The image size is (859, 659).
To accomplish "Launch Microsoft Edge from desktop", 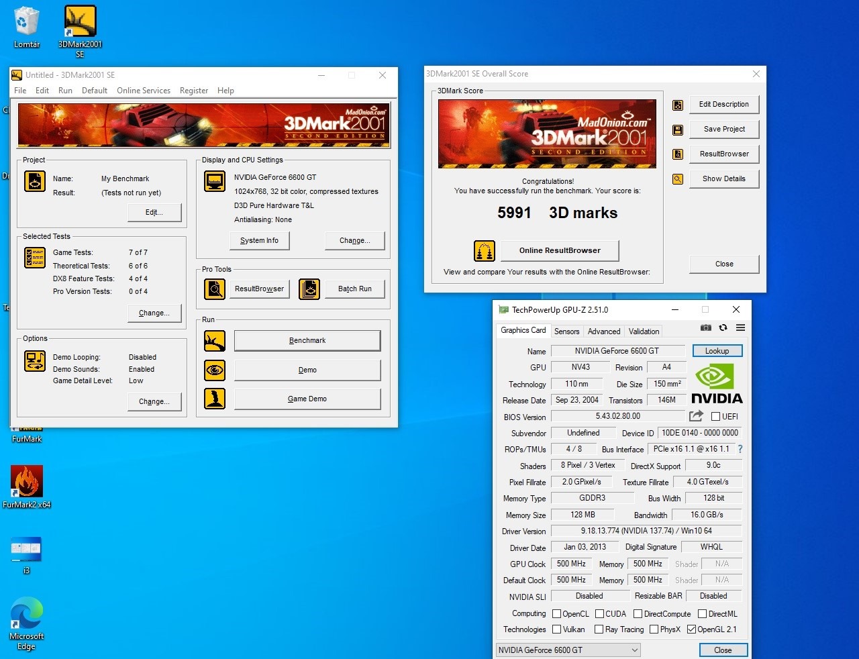I will point(26,623).
